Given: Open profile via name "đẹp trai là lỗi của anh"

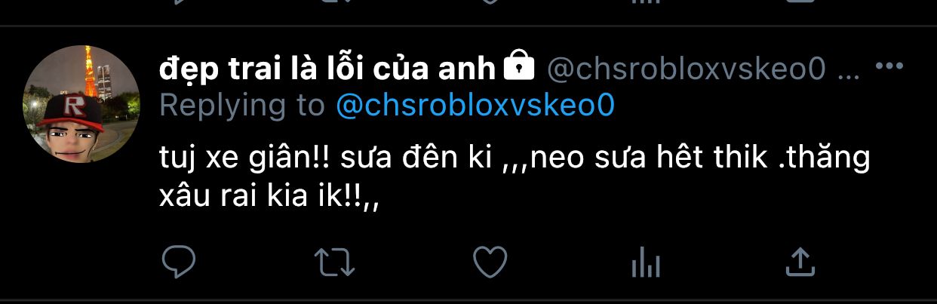Looking at the screenshot, I should click(328, 69).
